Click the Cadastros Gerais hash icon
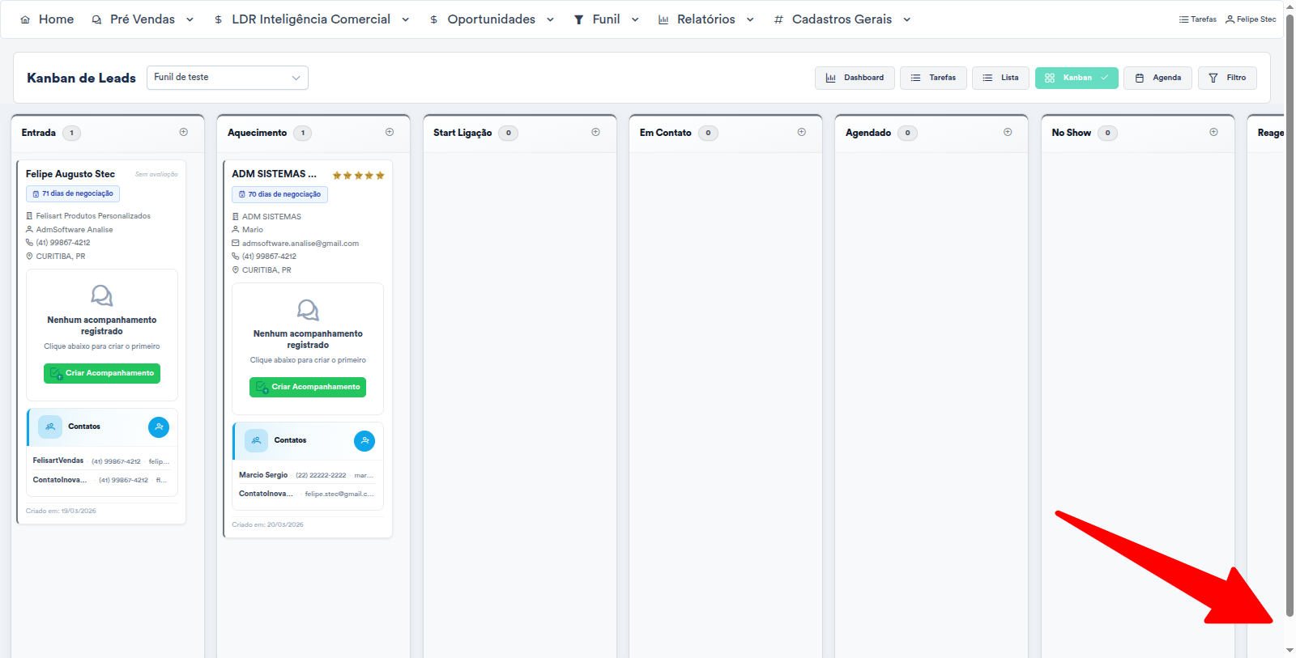Image resolution: width=1296 pixels, height=658 pixels. click(x=778, y=19)
